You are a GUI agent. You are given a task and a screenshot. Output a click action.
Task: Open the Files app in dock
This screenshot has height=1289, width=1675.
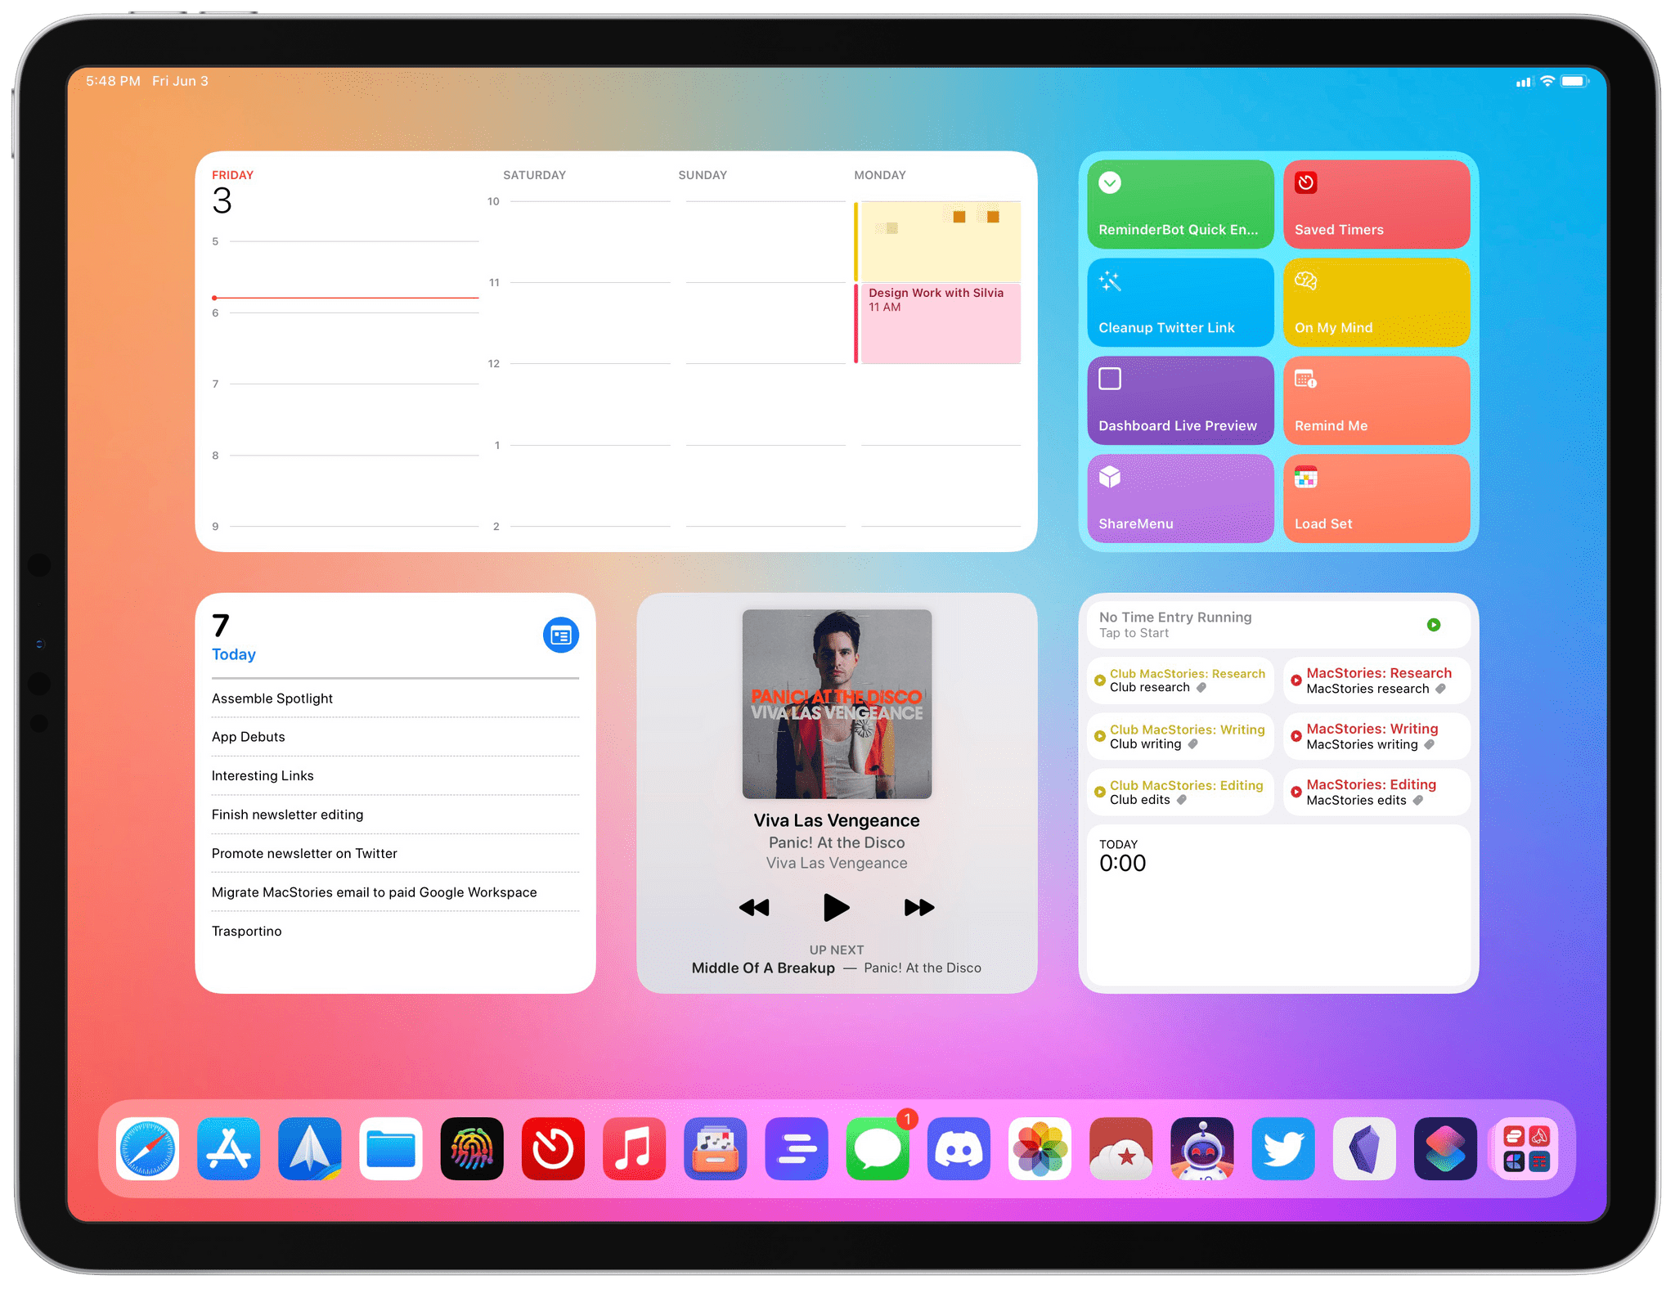pos(391,1148)
